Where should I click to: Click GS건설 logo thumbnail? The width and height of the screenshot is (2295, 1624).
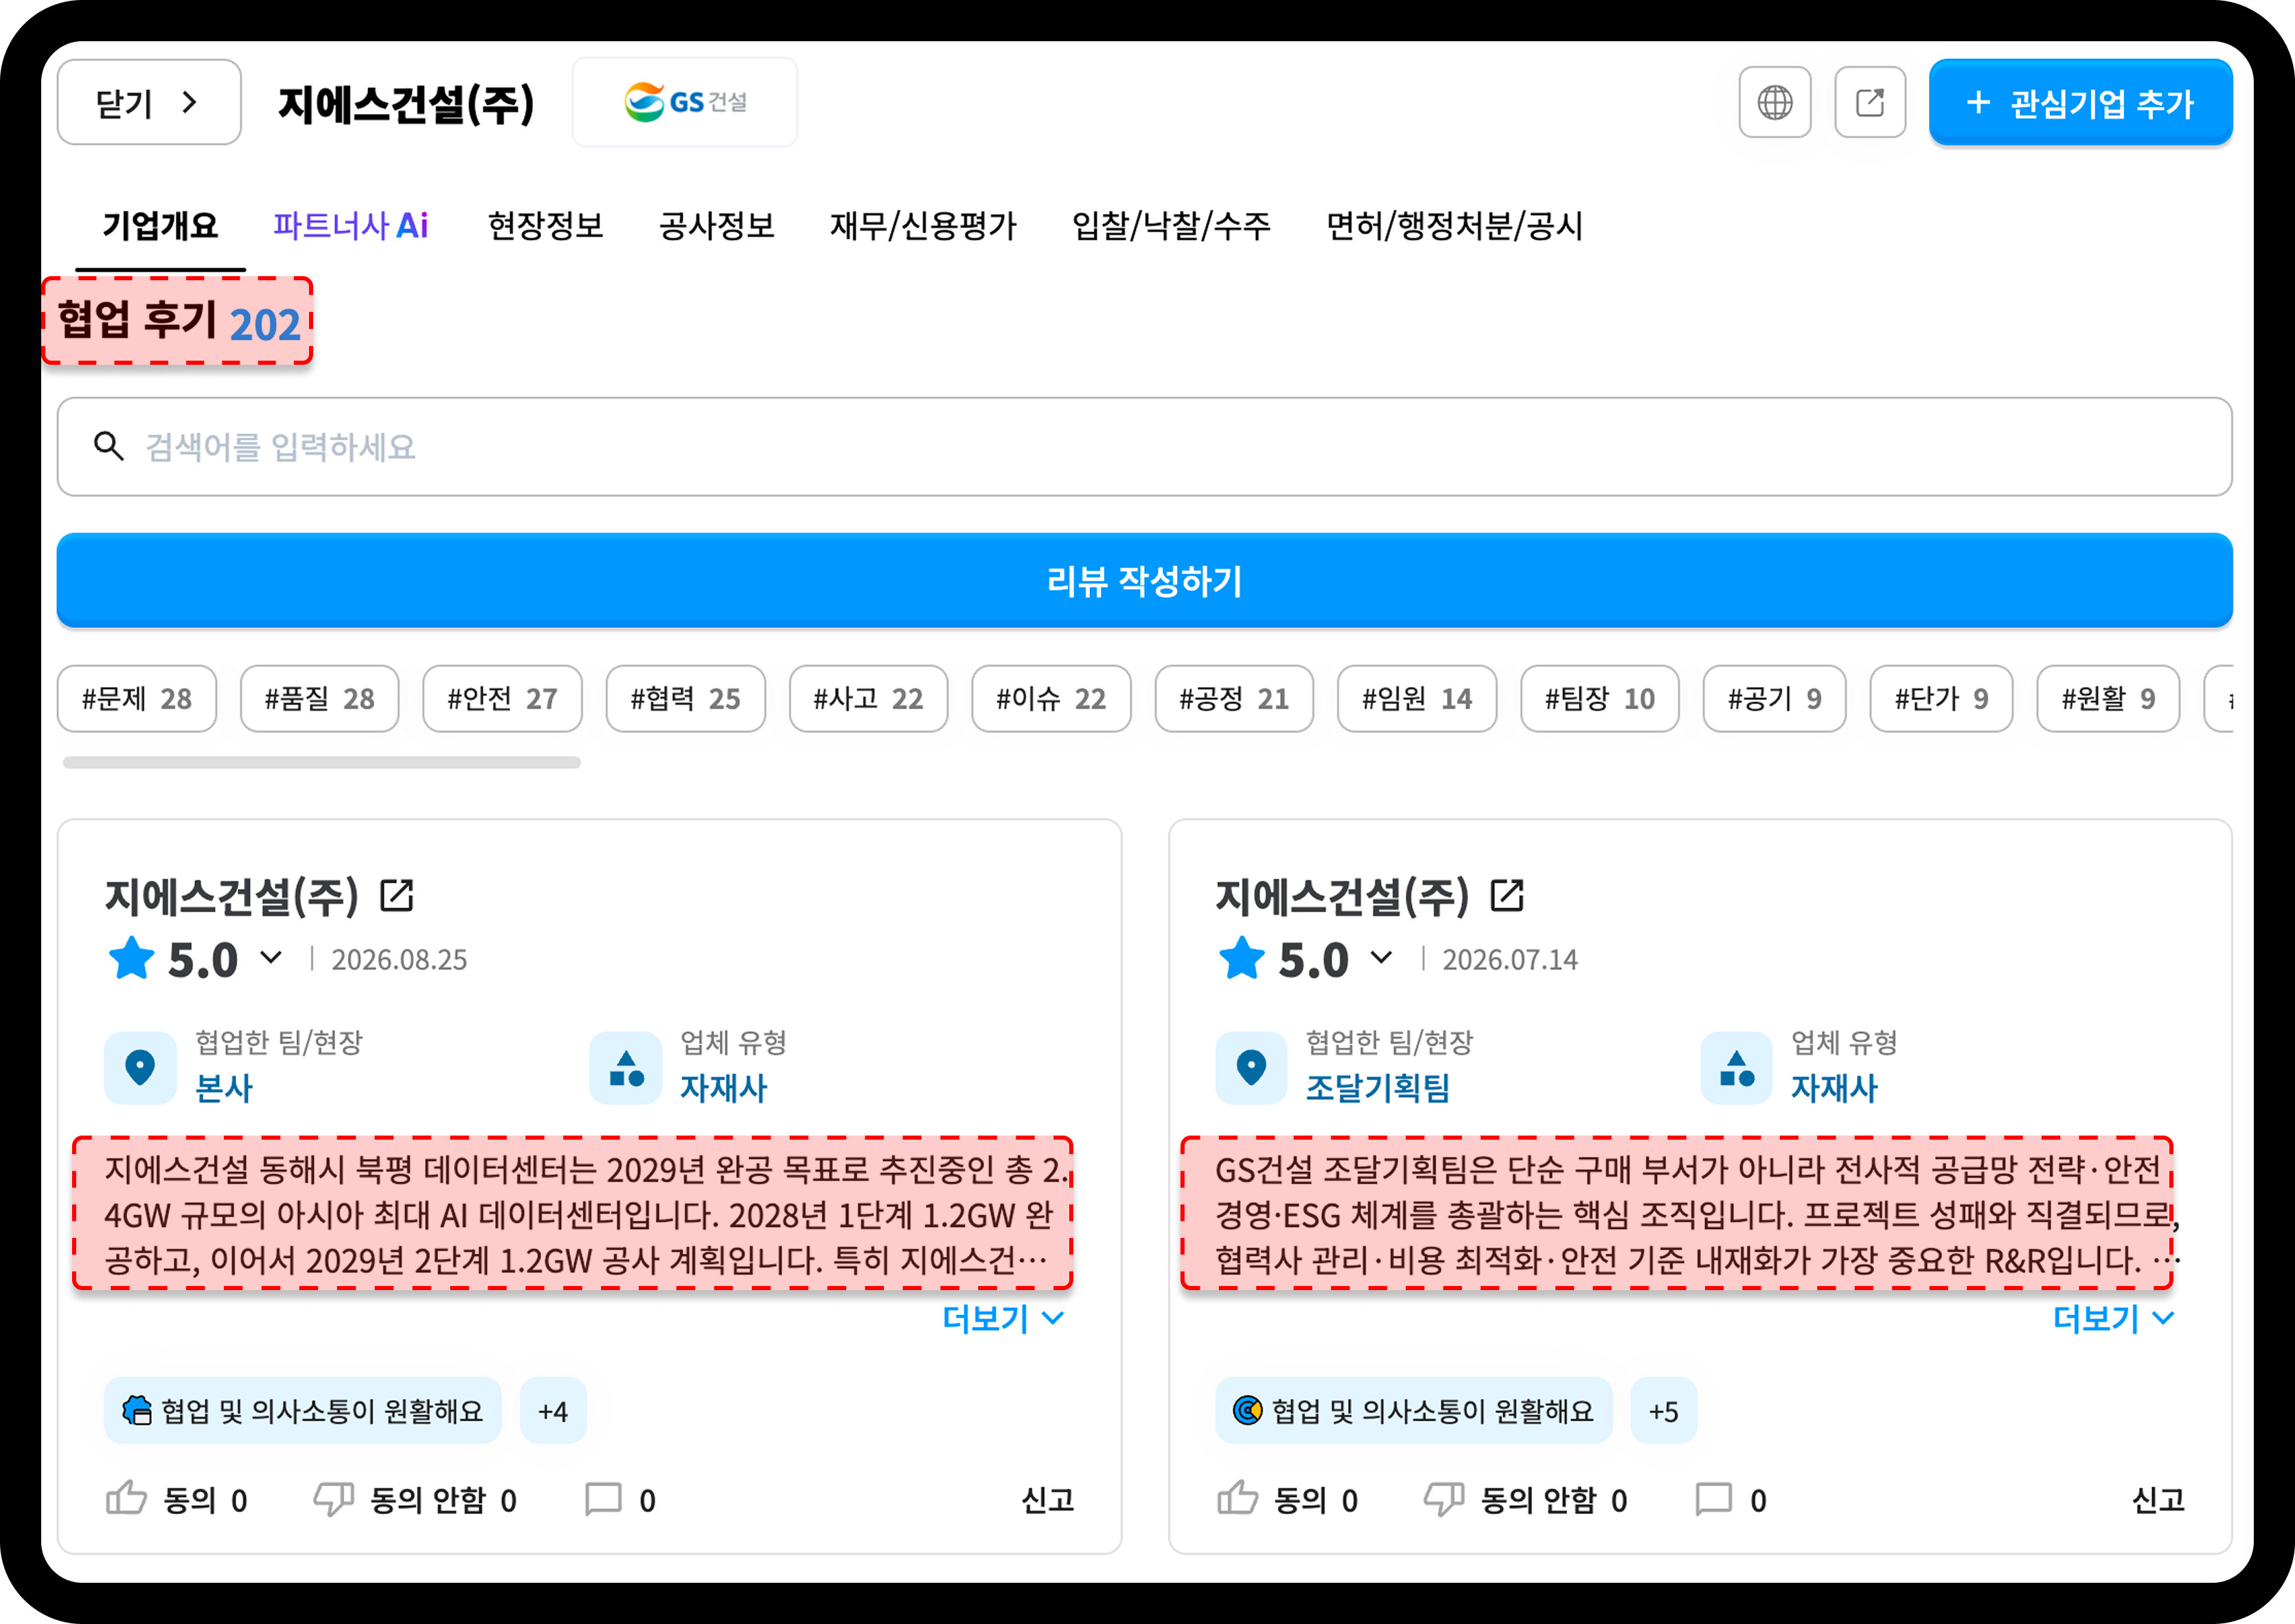tap(685, 102)
